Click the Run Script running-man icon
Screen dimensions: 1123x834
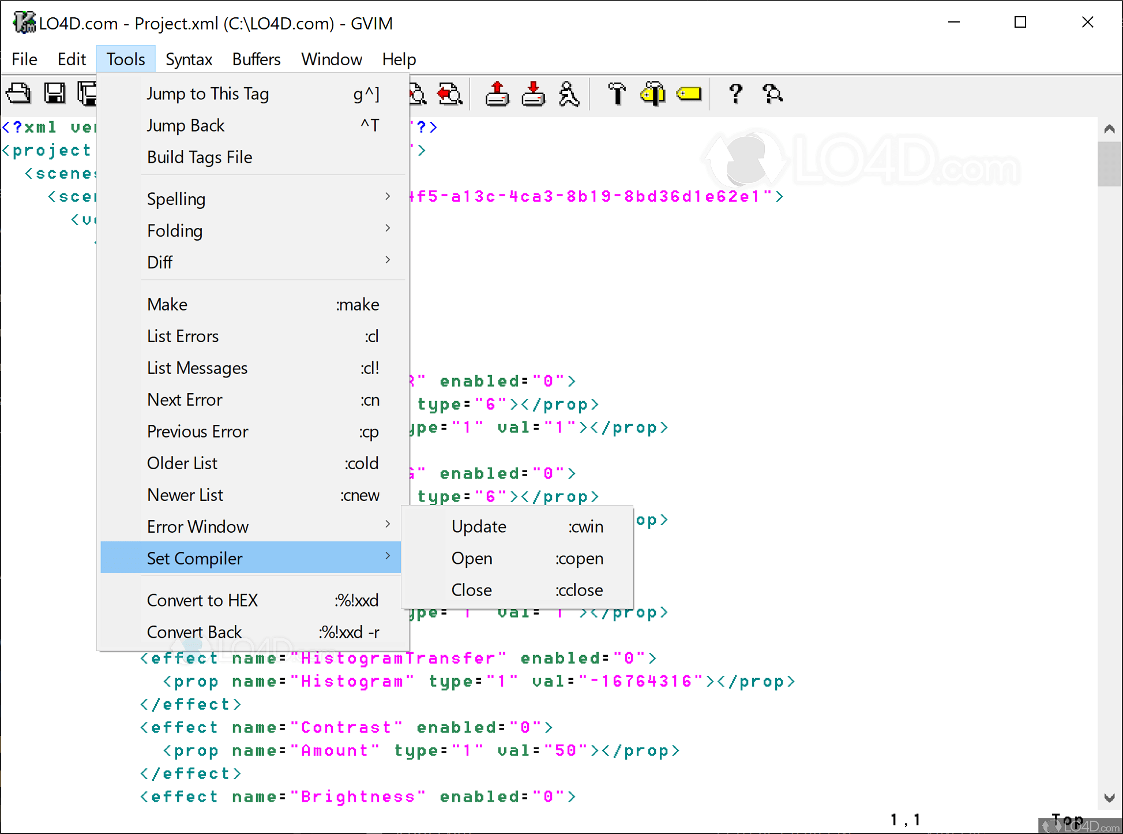pyautogui.click(x=569, y=94)
